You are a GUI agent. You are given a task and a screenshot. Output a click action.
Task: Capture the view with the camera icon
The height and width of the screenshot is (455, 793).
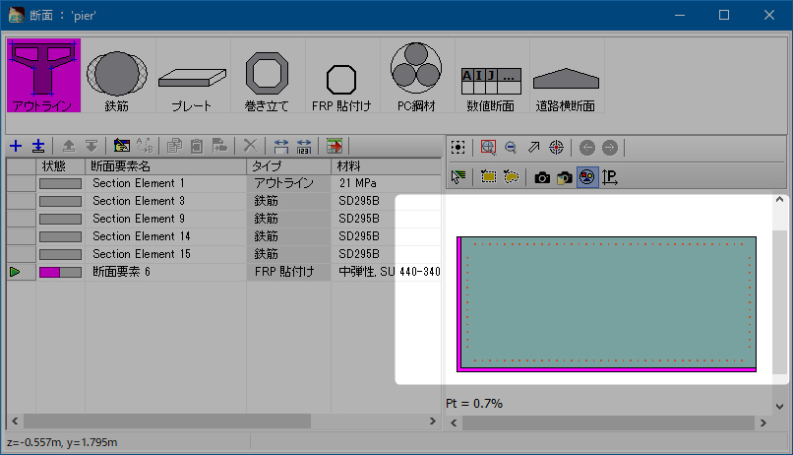[542, 177]
